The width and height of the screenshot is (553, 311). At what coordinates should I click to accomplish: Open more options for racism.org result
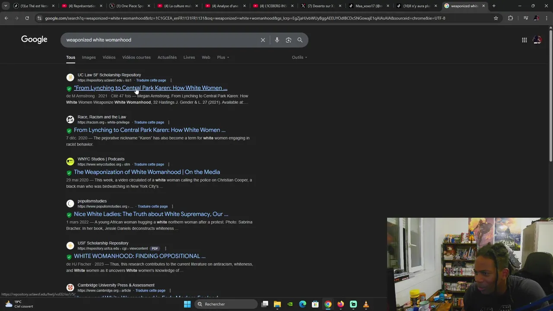coord(168,122)
